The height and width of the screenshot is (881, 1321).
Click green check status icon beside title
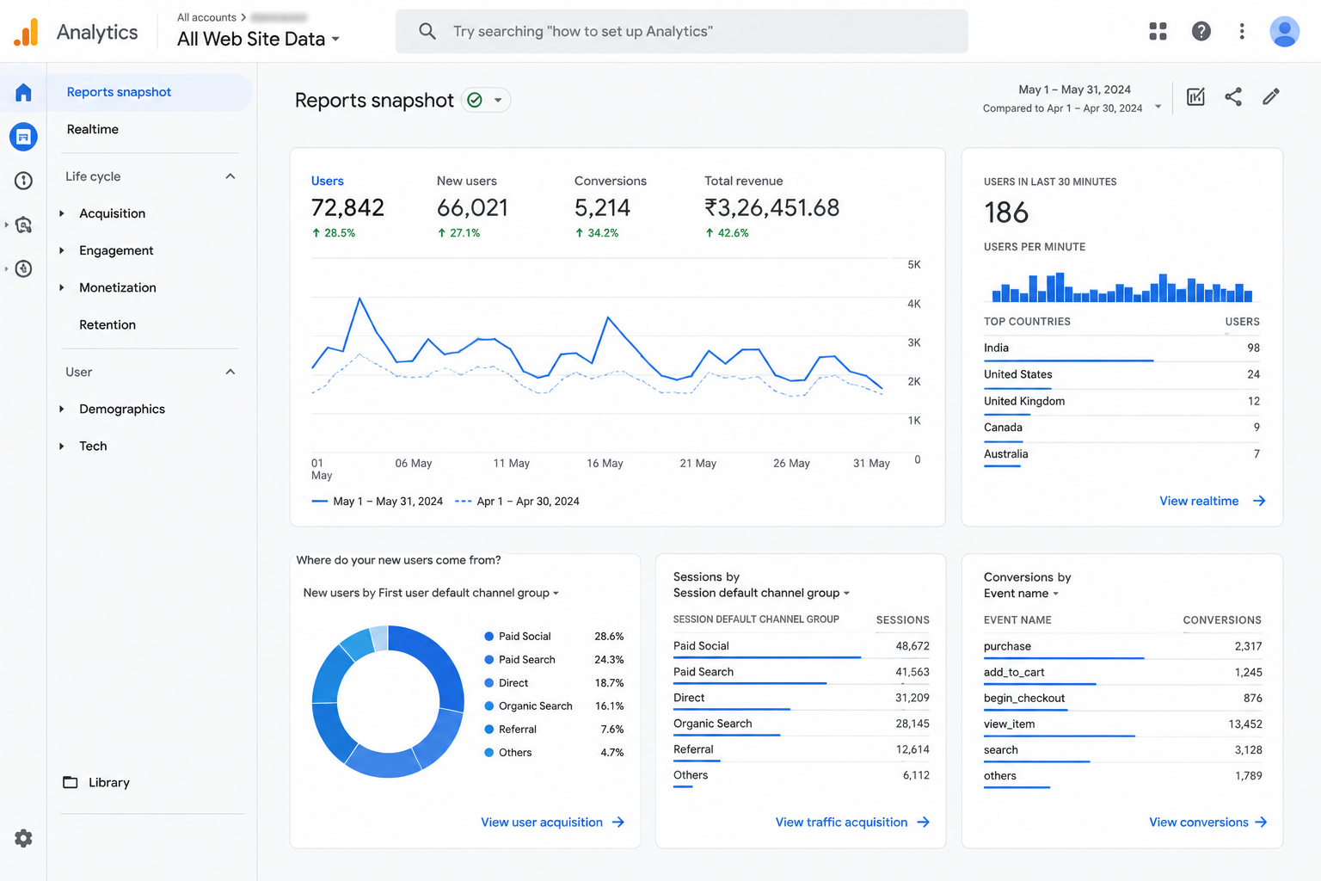(x=475, y=100)
